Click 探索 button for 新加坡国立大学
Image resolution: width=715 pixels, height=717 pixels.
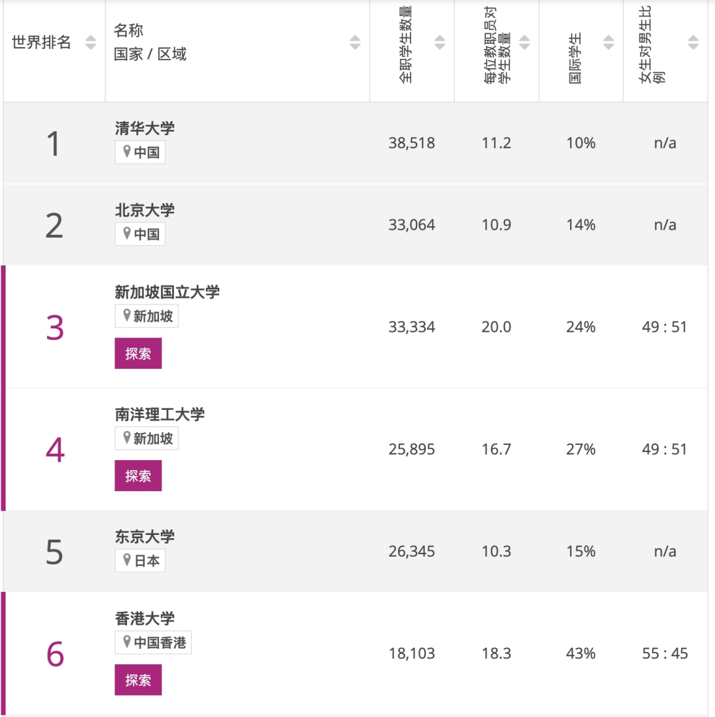[138, 353]
